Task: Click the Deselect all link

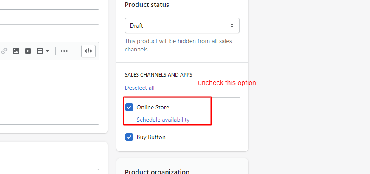Action: pyautogui.click(x=139, y=88)
